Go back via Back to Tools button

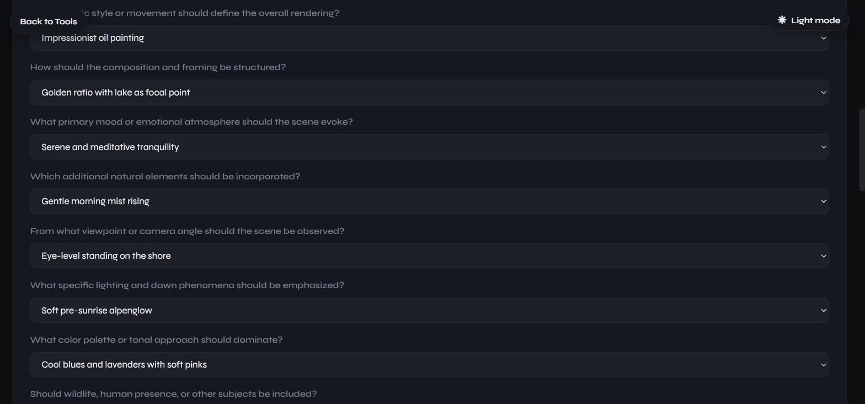point(49,22)
